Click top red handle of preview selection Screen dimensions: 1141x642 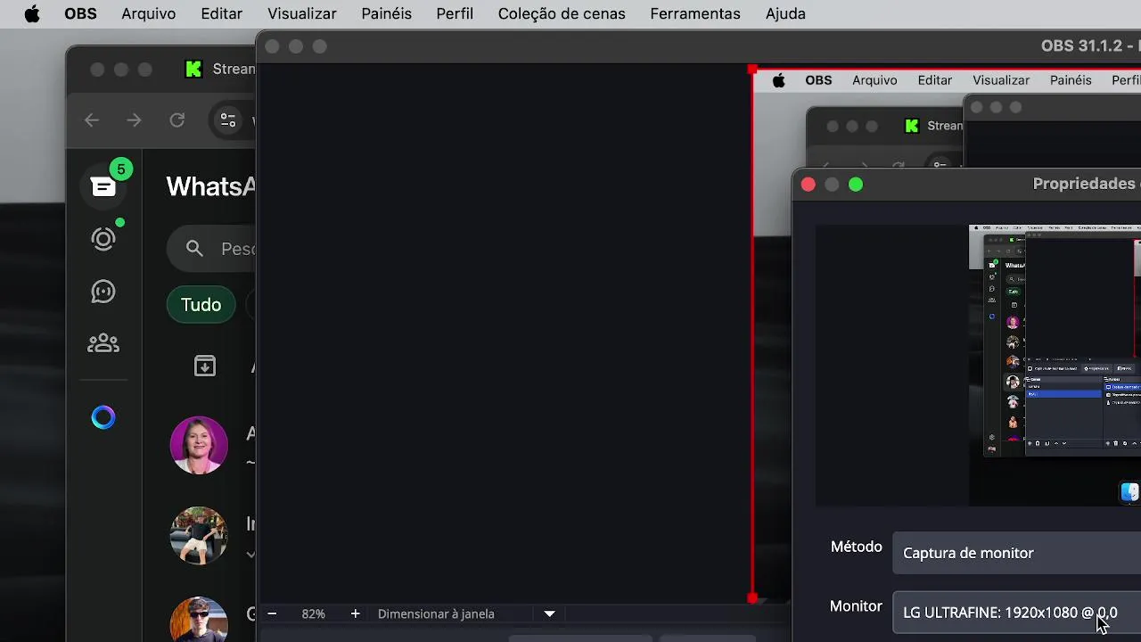point(753,70)
